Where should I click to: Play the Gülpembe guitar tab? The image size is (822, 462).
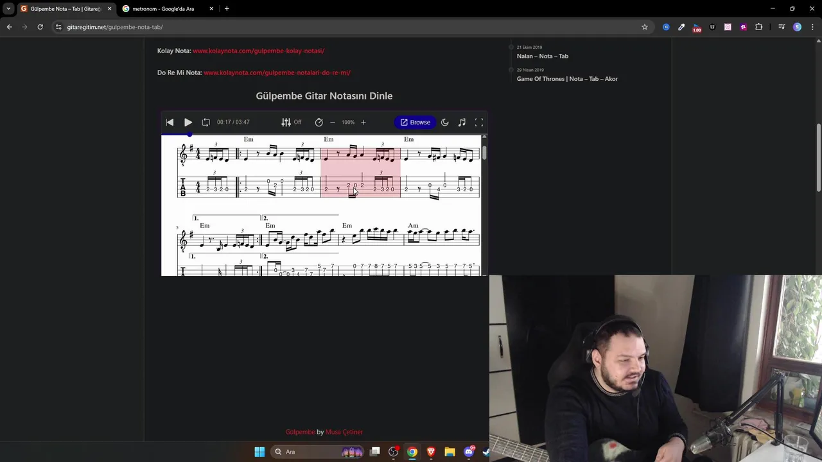coord(188,122)
